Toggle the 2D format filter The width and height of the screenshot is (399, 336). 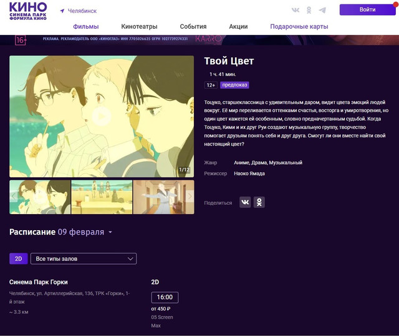tap(18, 259)
